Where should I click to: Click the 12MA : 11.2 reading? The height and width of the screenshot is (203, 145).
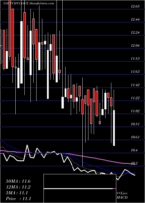coord(18,187)
